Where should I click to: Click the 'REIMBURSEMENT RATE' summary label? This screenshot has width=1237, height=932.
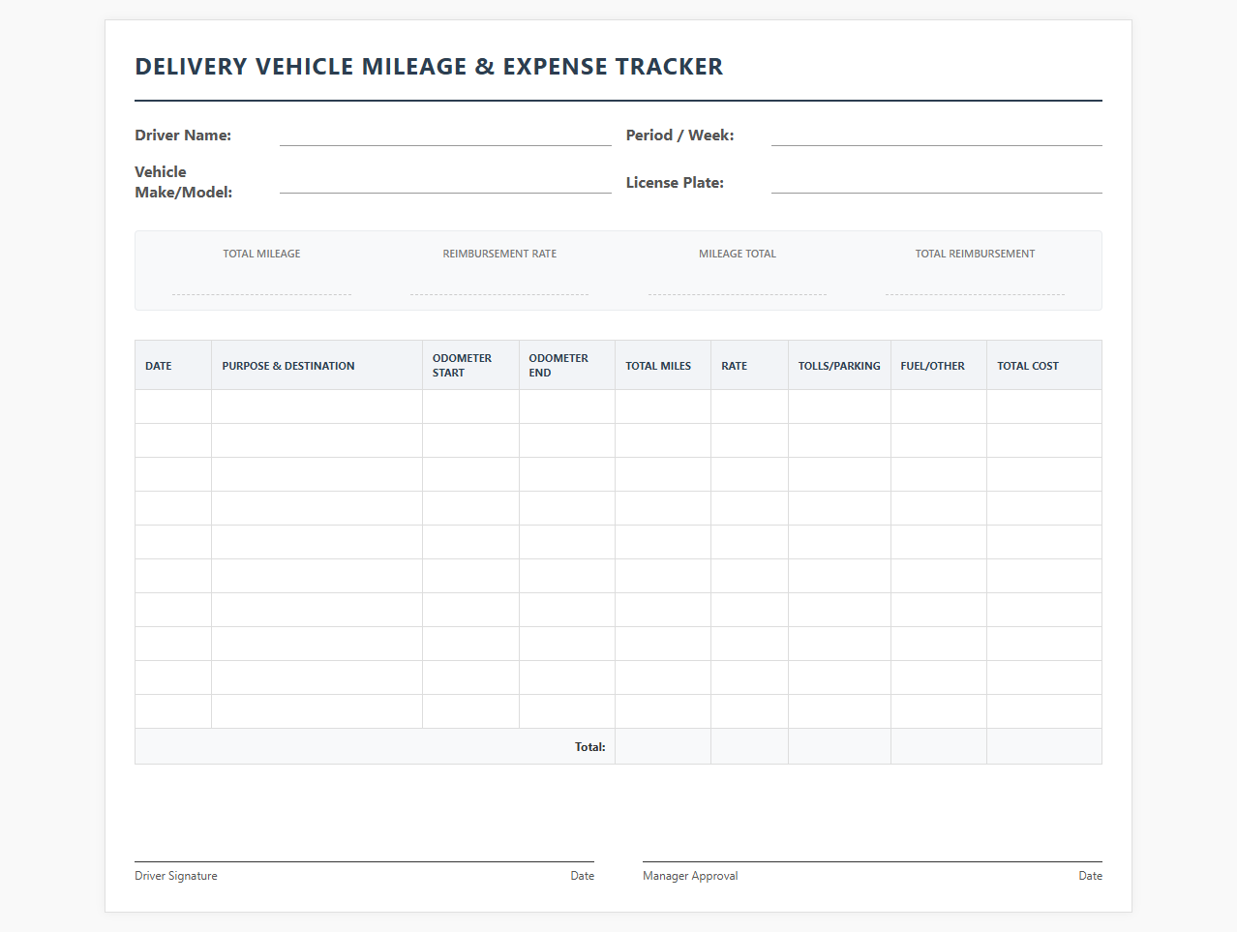[x=499, y=254]
